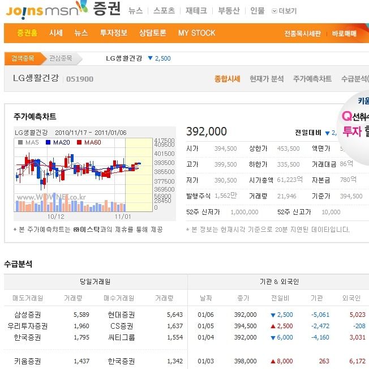Click the 52주 신저가 value 1,000,000
This screenshot has width=369, height=369.
pyautogui.click(x=244, y=213)
